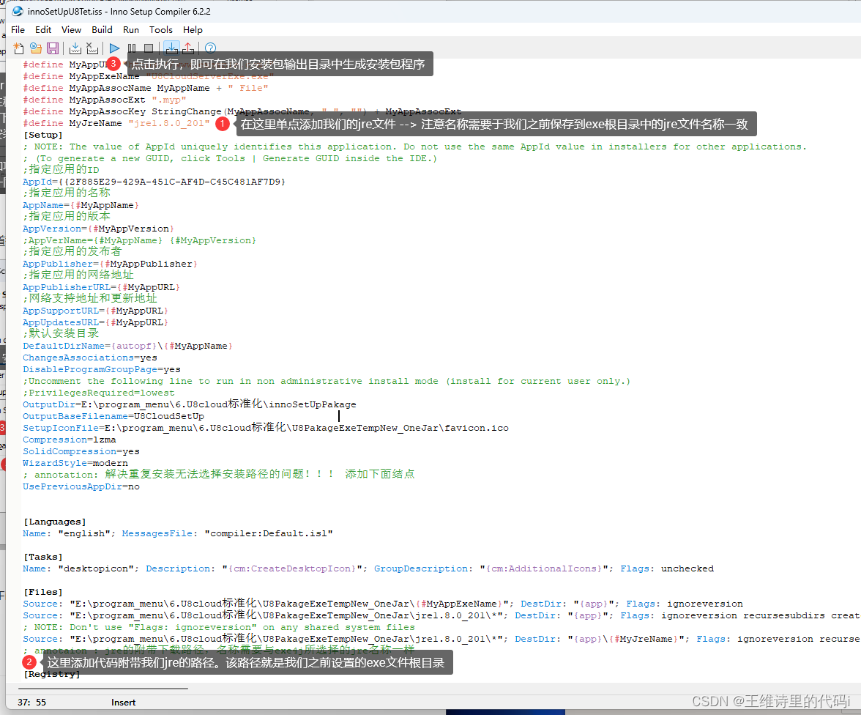Click the MyAppExeName source line

[383, 604]
